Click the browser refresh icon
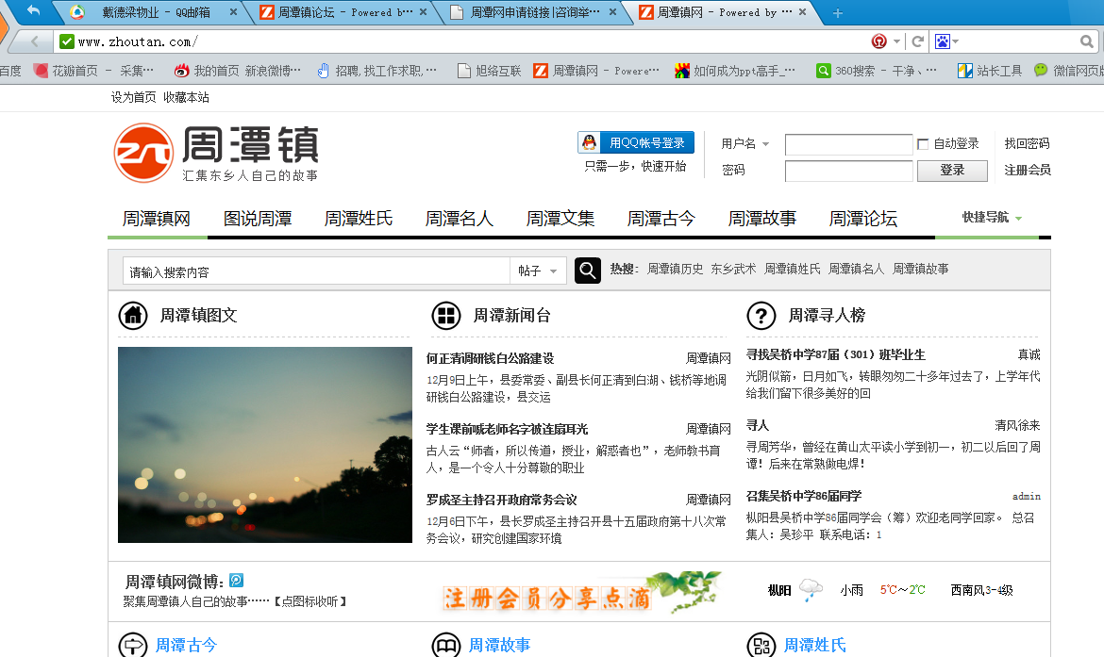Viewport: 1104px width, 657px height. click(915, 41)
